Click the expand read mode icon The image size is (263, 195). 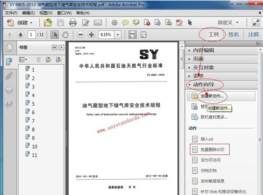click(x=256, y=23)
